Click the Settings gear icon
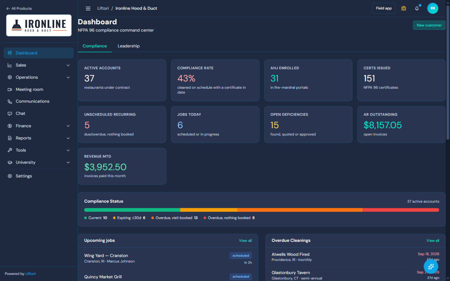The image size is (450, 281). (10, 176)
